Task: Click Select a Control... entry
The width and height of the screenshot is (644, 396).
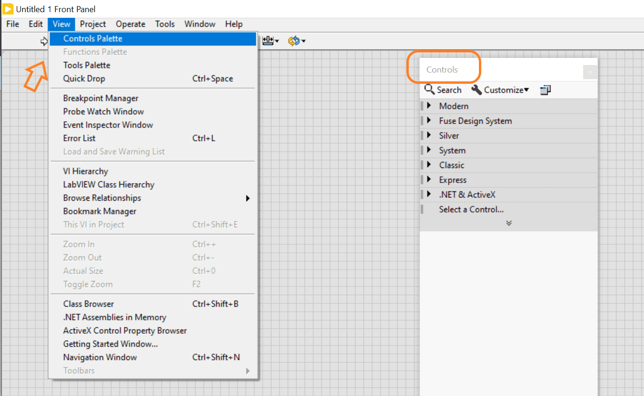Action: (471, 210)
